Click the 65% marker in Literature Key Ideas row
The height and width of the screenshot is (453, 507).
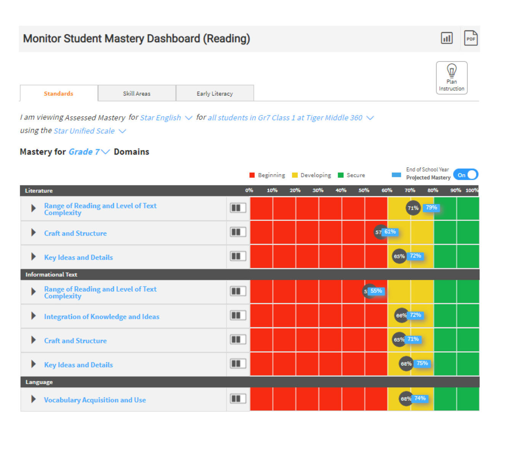[x=399, y=256]
